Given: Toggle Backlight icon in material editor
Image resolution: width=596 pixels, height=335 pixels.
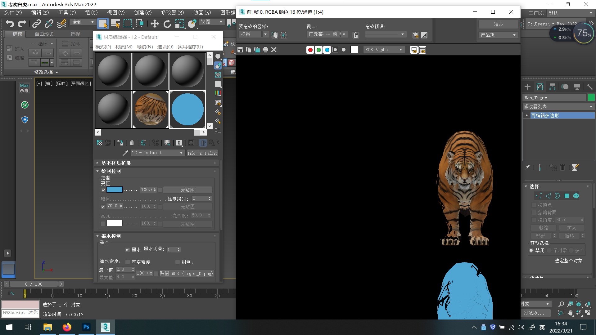Looking at the screenshot, I should pos(218,65).
